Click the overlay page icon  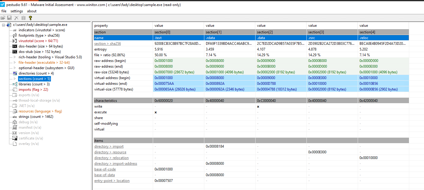pos(14,144)
